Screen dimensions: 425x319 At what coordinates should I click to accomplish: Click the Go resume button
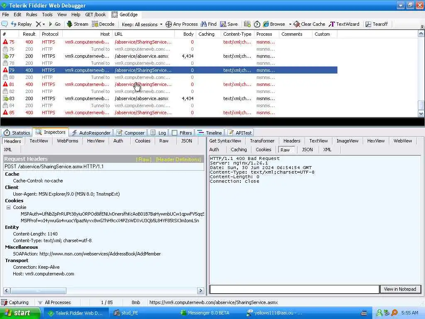point(54,24)
